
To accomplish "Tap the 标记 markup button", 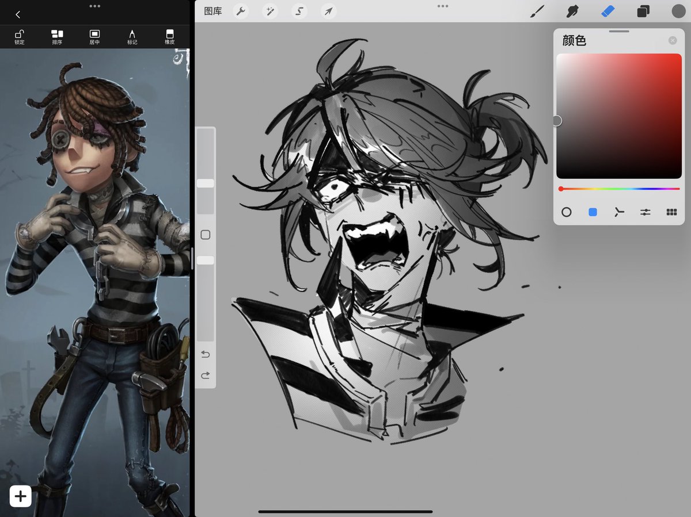I will pyautogui.click(x=132, y=37).
